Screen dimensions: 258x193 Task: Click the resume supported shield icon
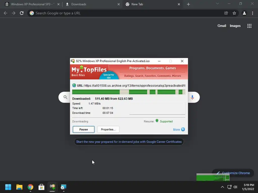(x=157, y=121)
